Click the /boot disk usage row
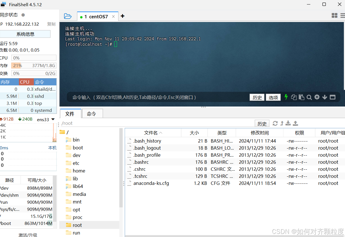 click(x=26, y=223)
